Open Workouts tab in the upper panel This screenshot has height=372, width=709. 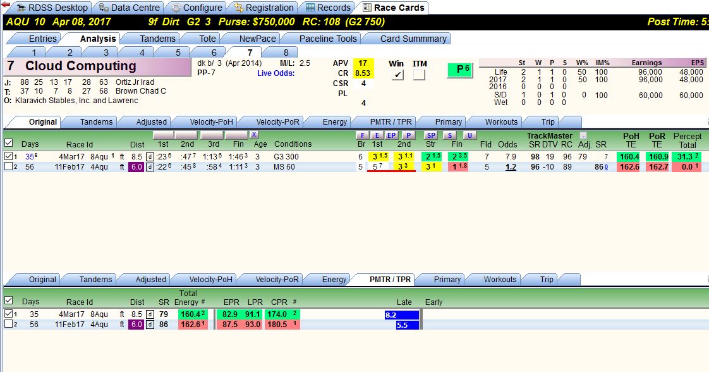pyautogui.click(x=501, y=121)
